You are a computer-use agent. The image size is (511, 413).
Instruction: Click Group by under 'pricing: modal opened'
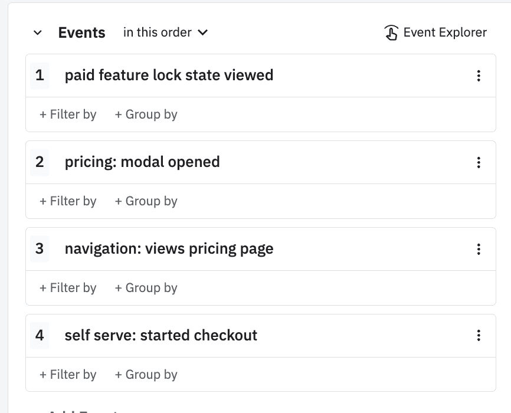tap(146, 201)
